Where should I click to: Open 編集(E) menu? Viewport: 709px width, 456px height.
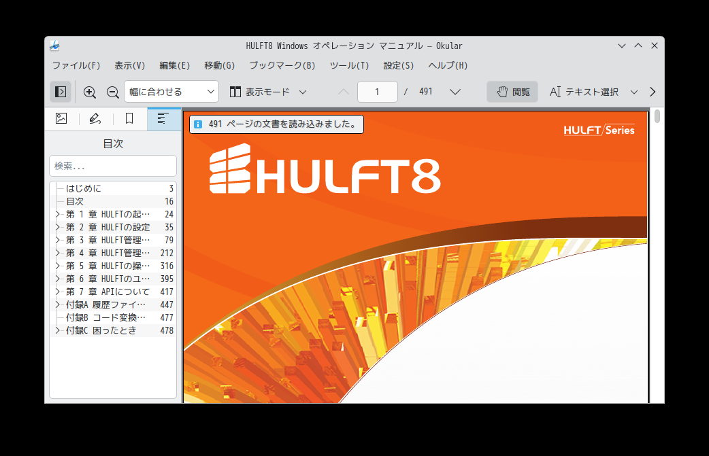[175, 65]
